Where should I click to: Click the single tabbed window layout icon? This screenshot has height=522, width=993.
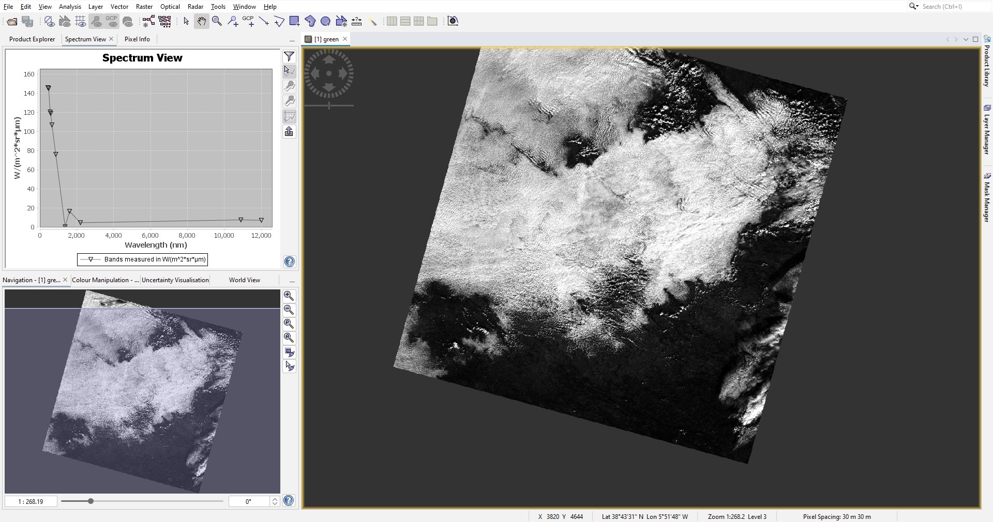[432, 21]
